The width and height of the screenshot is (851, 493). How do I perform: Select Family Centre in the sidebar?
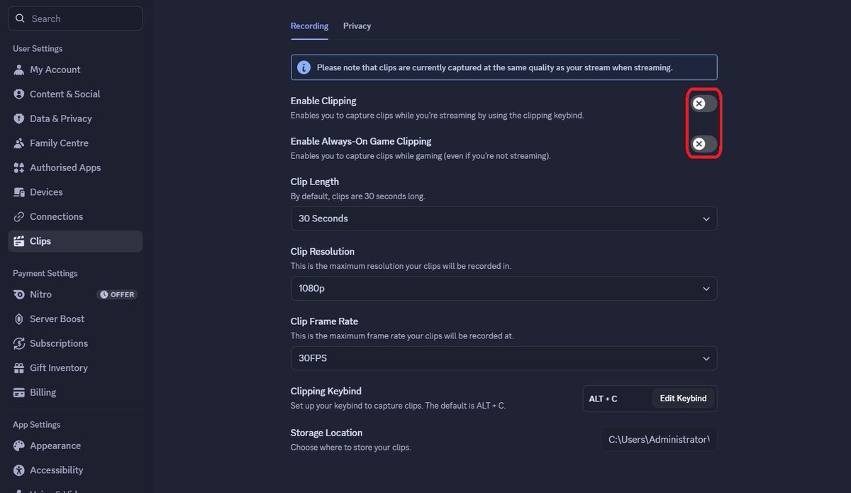click(x=75, y=143)
